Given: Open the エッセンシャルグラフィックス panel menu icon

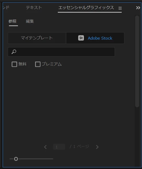Looking at the screenshot, I should click(120, 8).
